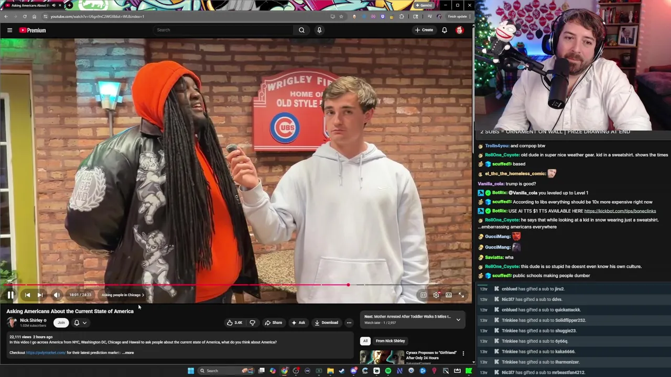Screen dimensions: 671x377
Task: Go back in the browser
Action: pyautogui.click(x=6, y=16)
